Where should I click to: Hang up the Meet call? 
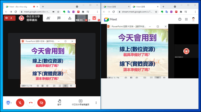31,103
